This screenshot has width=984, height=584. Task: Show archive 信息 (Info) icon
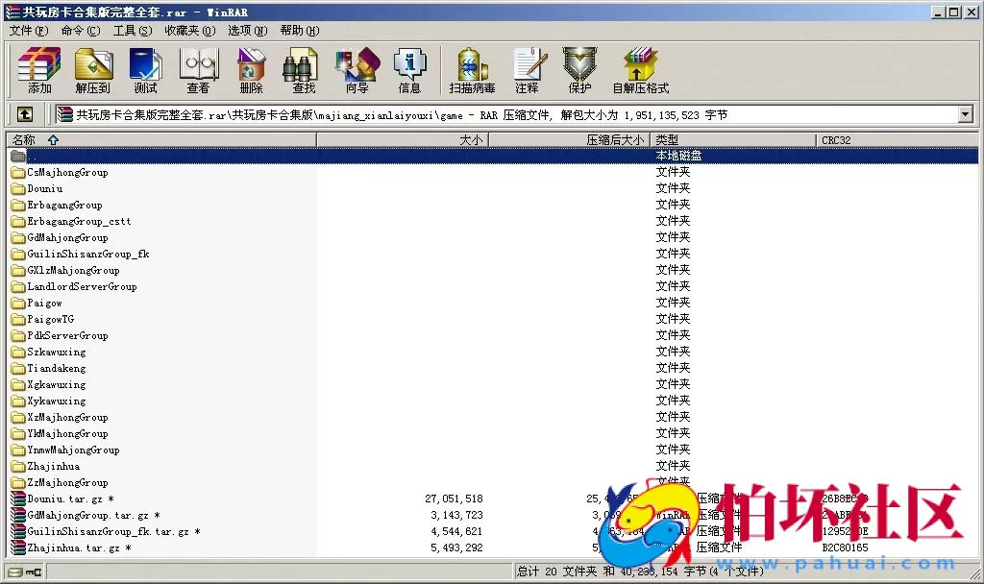tap(409, 71)
